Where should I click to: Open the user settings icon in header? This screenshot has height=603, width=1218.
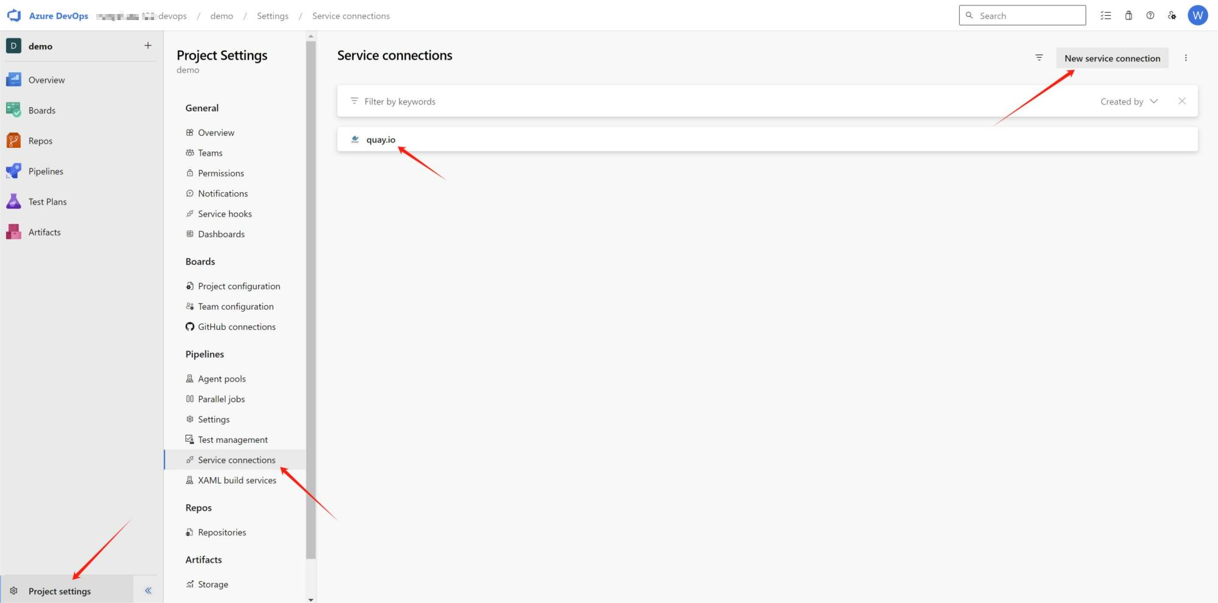[x=1172, y=16]
